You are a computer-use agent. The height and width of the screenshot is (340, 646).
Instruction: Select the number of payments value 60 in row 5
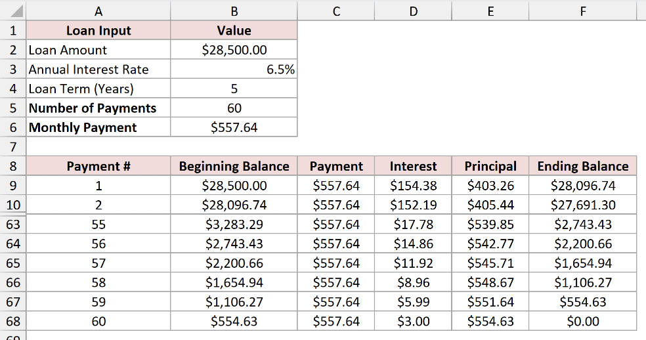[x=234, y=108]
